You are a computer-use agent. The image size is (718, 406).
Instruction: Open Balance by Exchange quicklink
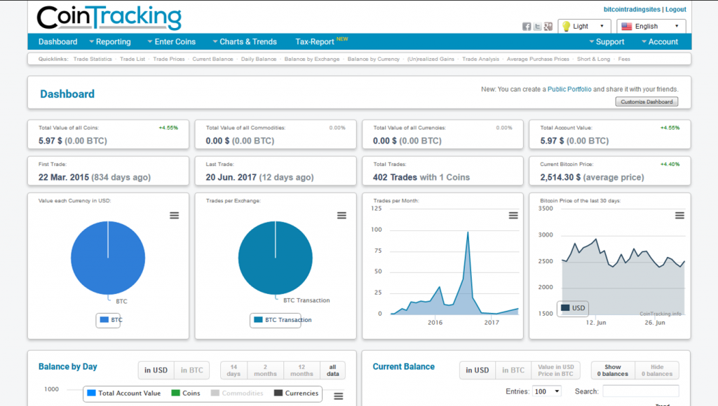(312, 59)
